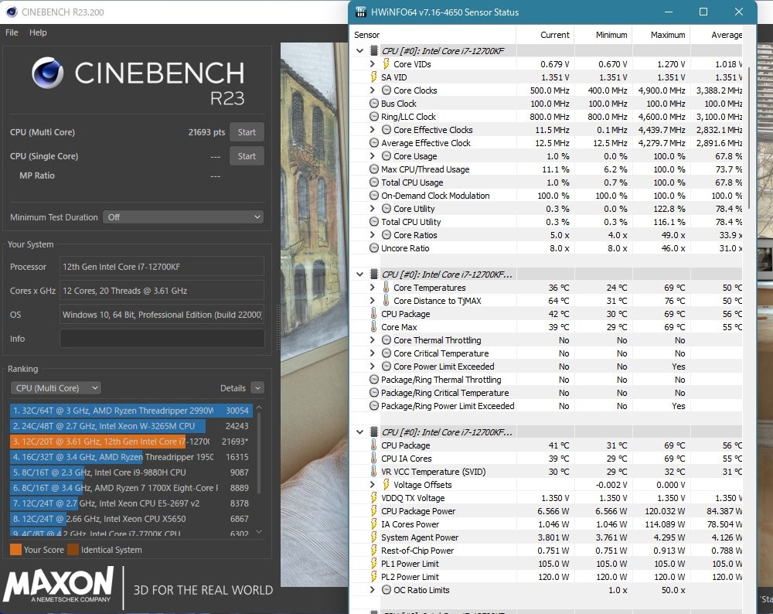
Task: Open the File menu in Cinebench
Action: click(x=12, y=32)
